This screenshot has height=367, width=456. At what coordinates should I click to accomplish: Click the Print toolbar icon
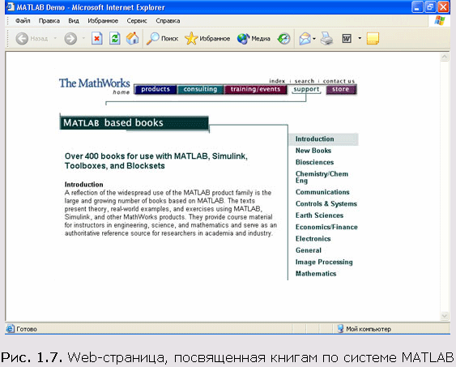click(326, 38)
